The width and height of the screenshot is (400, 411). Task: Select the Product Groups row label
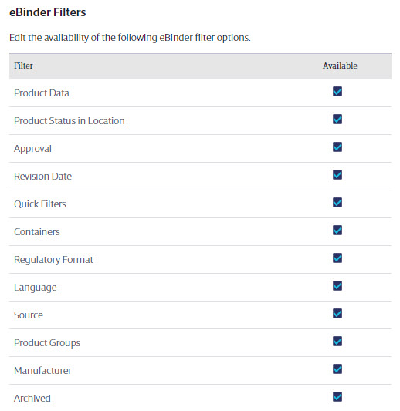pos(47,343)
